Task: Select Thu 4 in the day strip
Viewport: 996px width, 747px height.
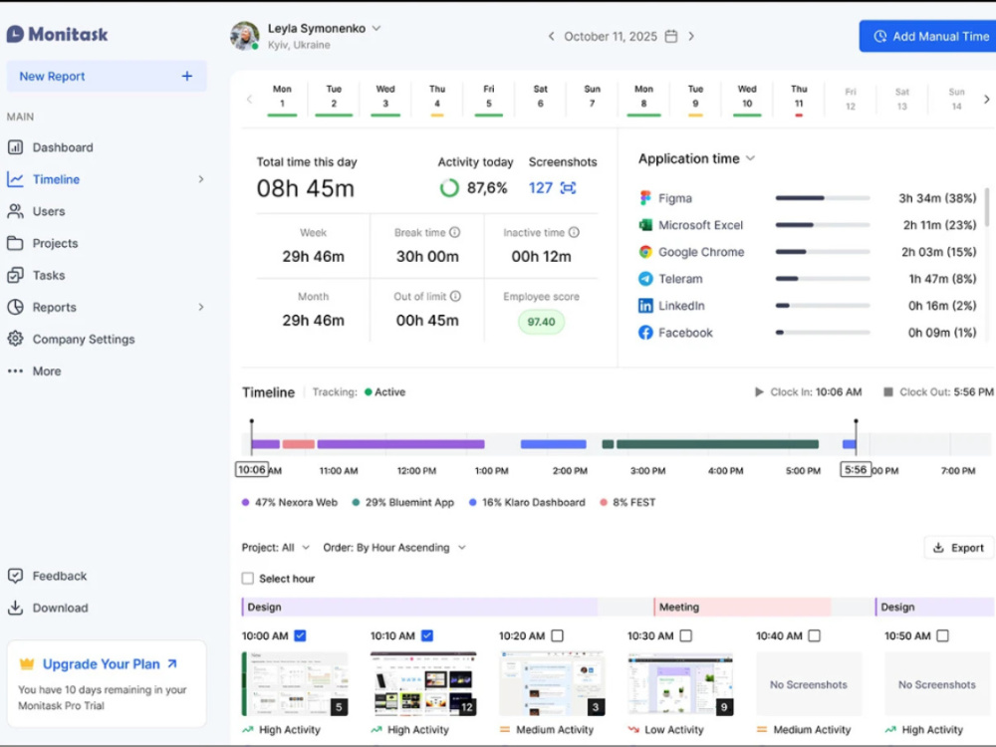Action: point(437,99)
